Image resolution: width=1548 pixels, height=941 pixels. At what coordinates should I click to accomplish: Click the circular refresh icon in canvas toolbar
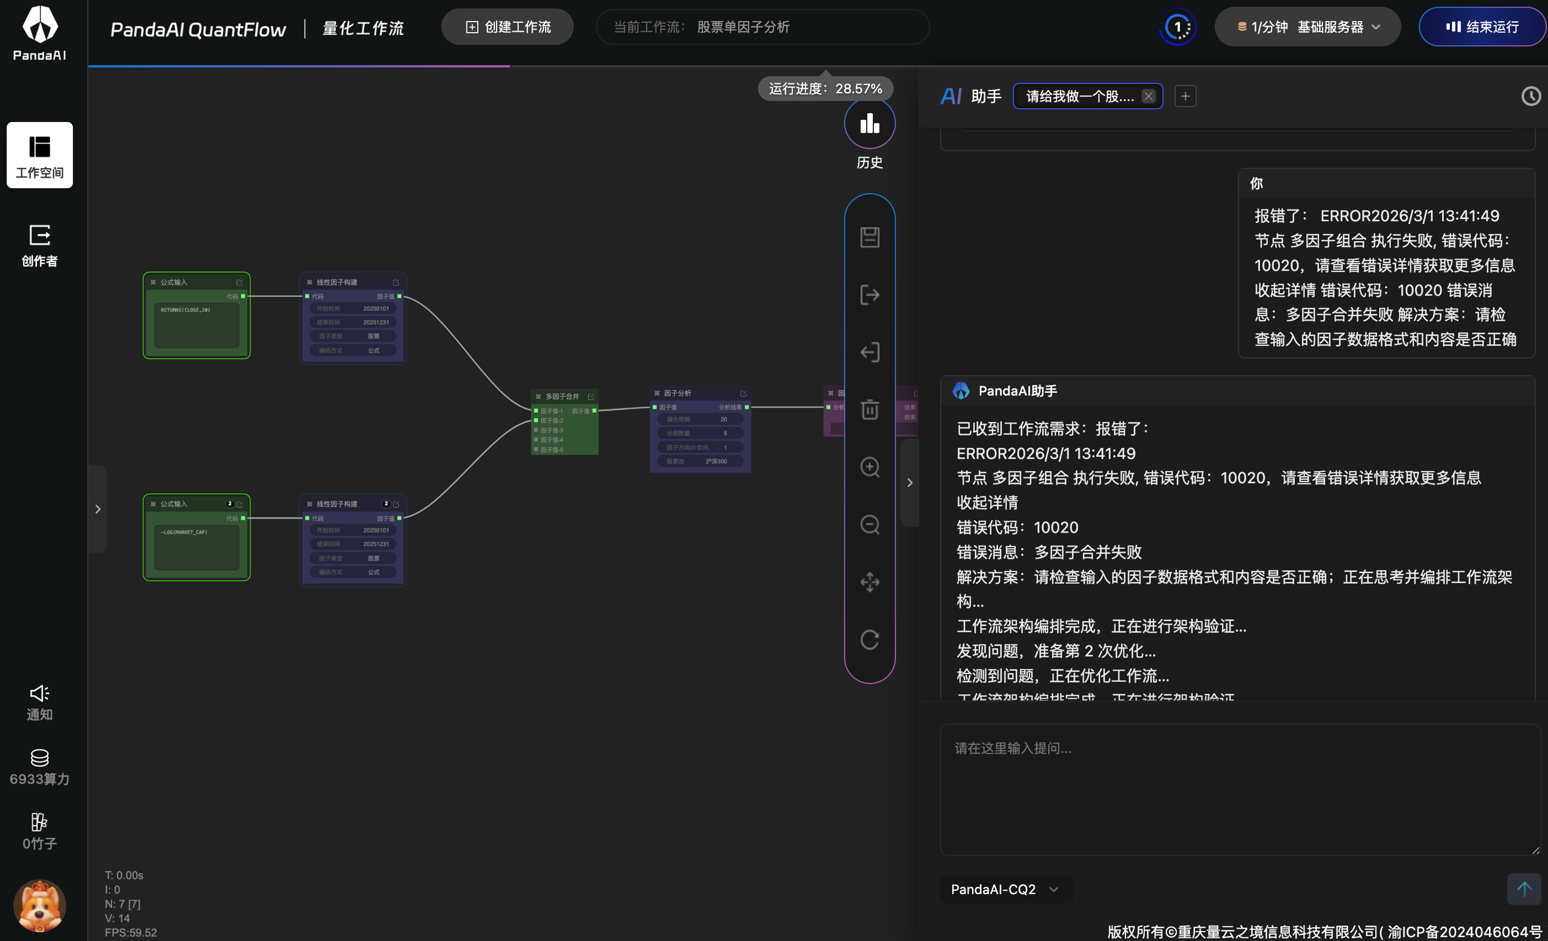[870, 639]
